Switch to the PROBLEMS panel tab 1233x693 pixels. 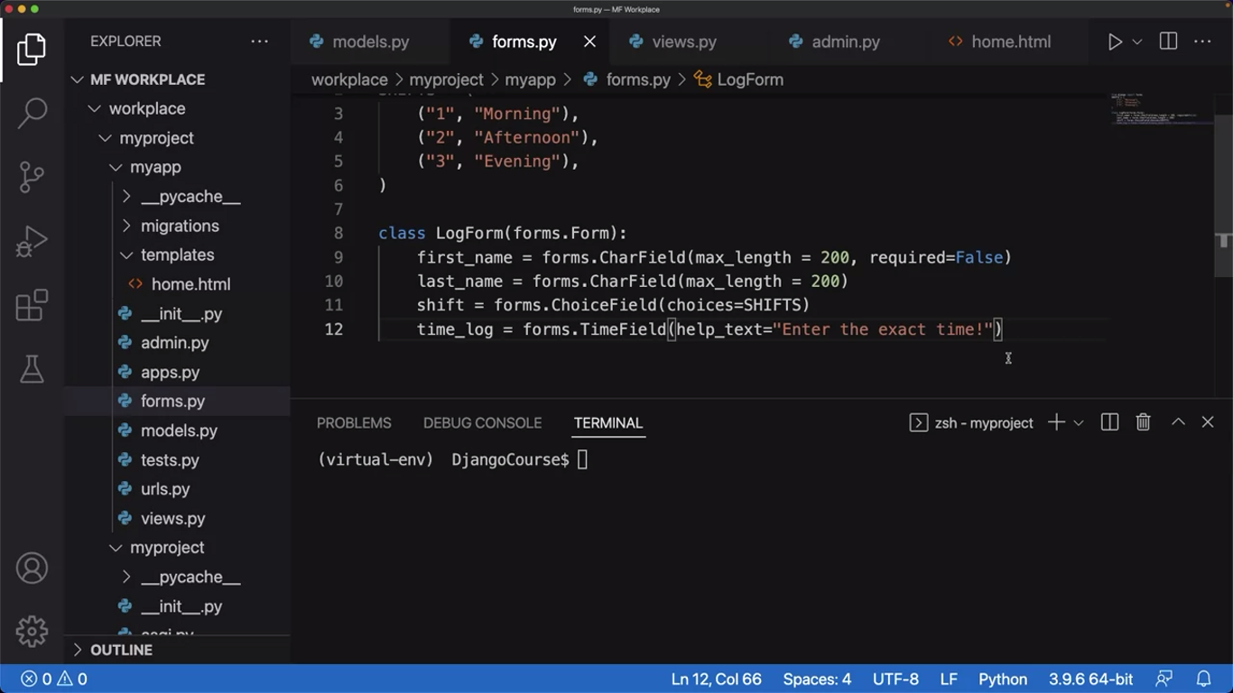pyautogui.click(x=354, y=422)
